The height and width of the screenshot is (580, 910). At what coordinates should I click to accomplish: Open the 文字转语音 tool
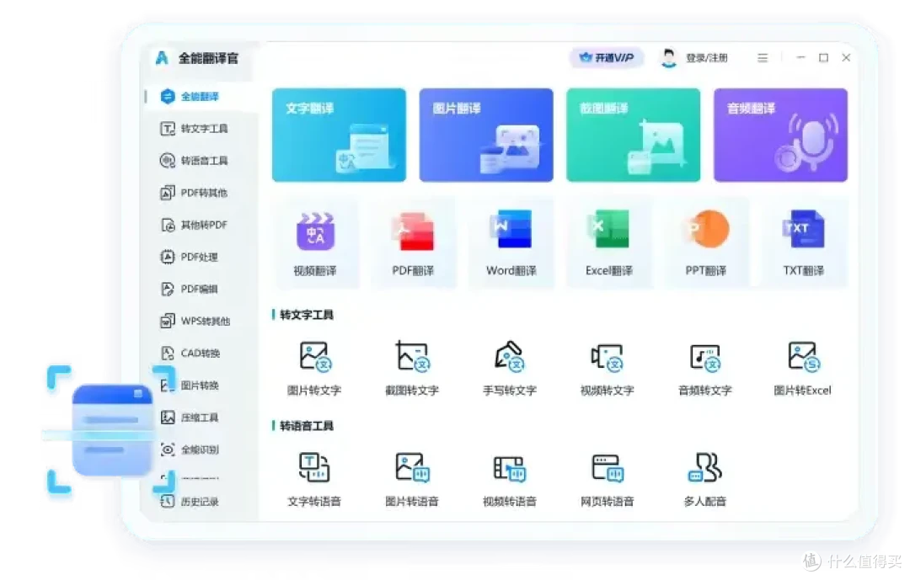click(314, 480)
